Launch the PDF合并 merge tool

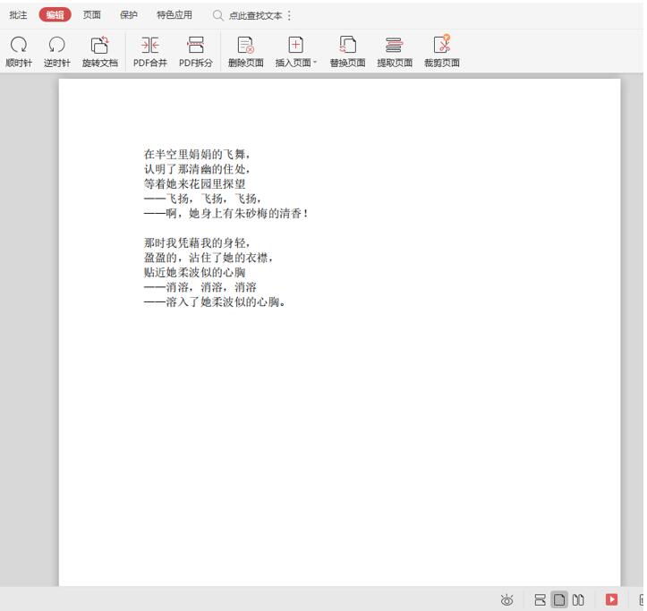pos(150,52)
